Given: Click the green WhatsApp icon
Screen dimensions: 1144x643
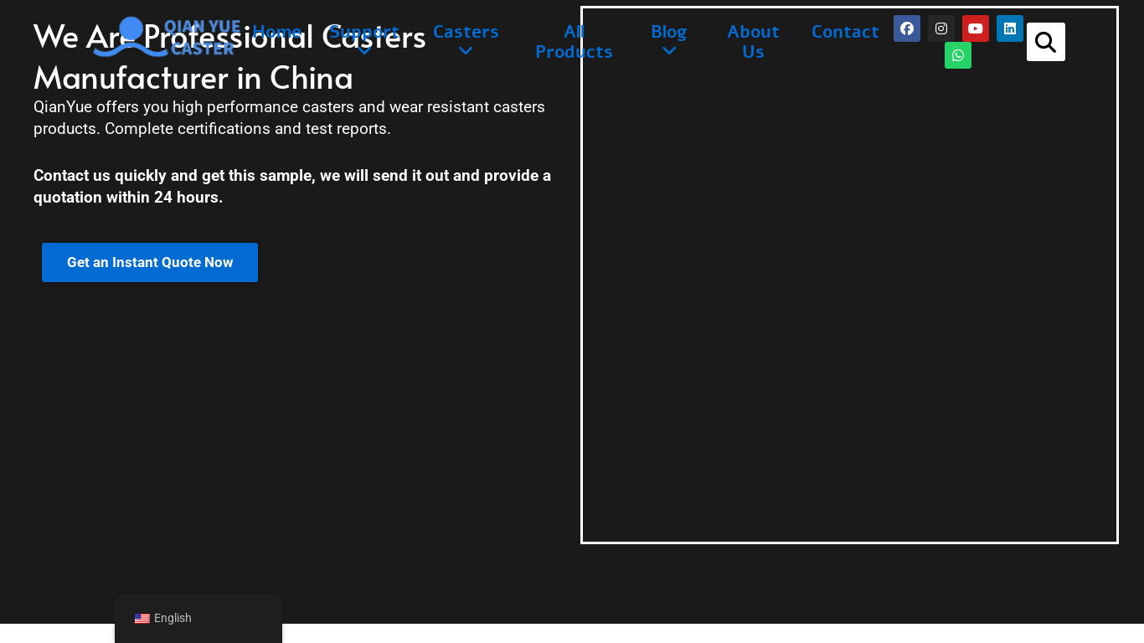Looking at the screenshot, I should pyautogui.click(x=957, y=55).
